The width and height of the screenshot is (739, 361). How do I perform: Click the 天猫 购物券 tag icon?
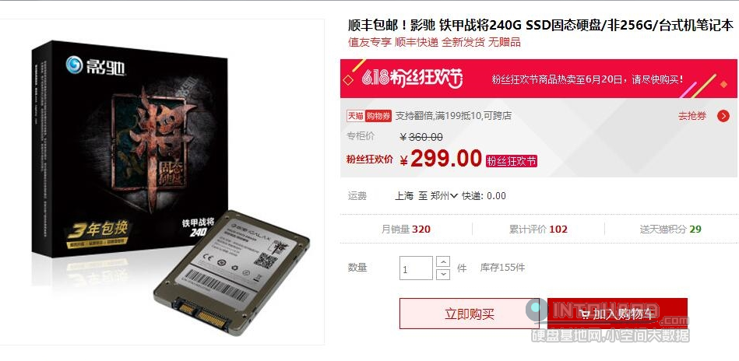pyautogui.click(x=369, y=116)
